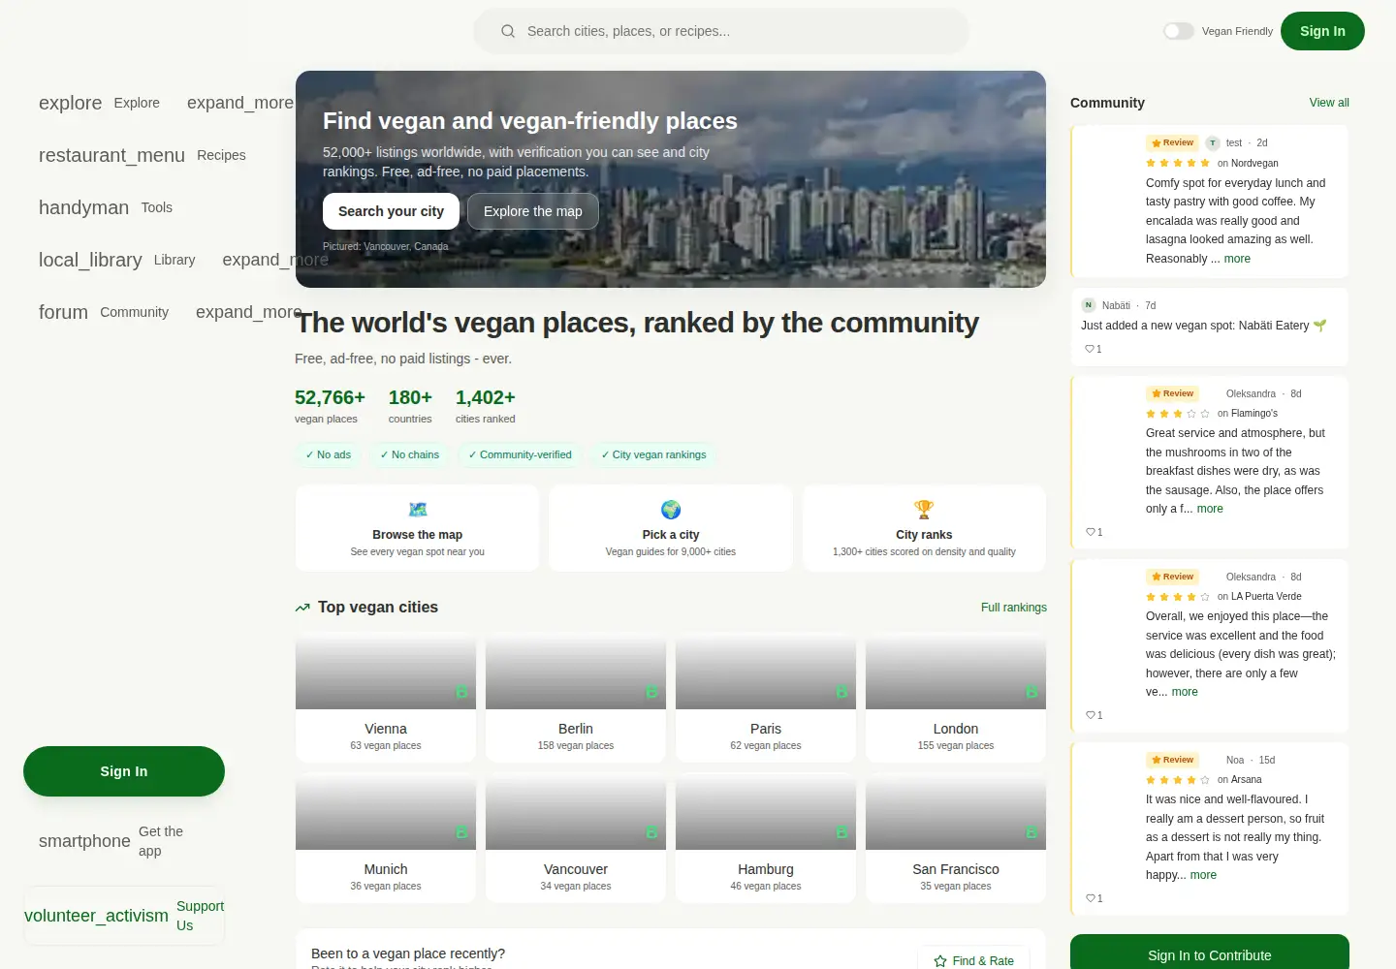The image size is (1396, 969).
Task: Expand the Library menu section
Action: (x=275, y=260)
